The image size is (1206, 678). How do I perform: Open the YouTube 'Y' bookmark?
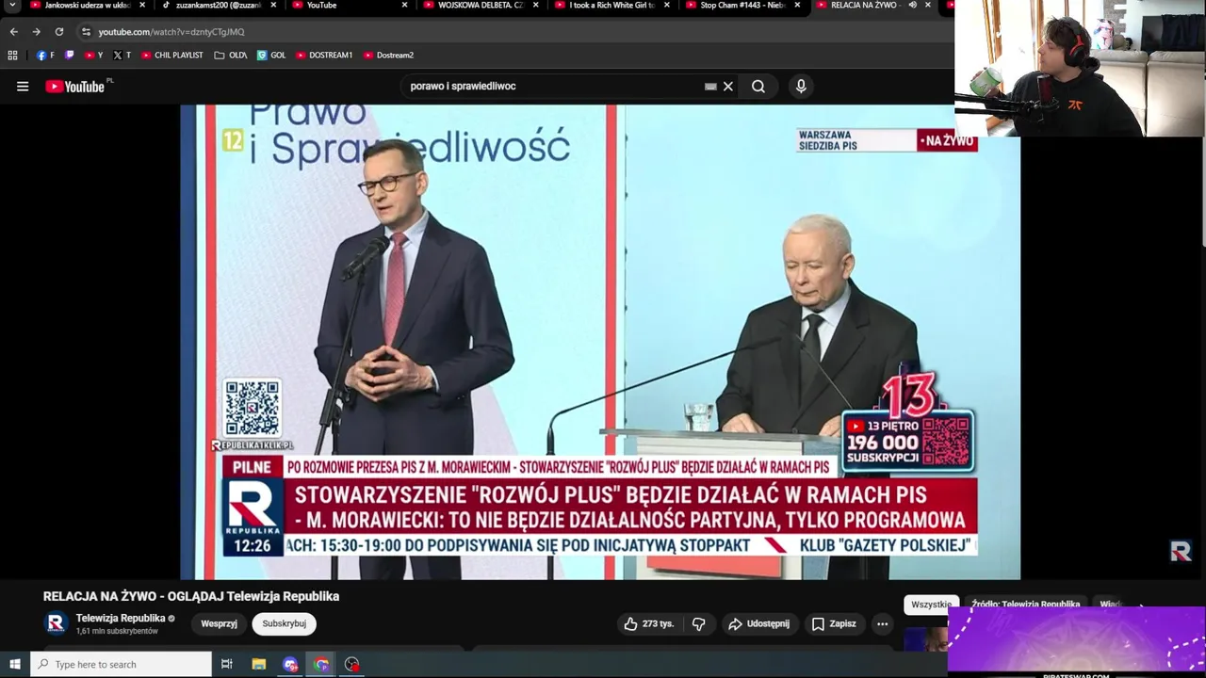(x=93, y=56)
